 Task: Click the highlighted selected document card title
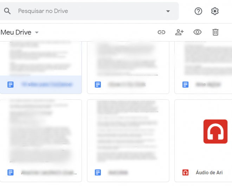(x=47, y=85)
